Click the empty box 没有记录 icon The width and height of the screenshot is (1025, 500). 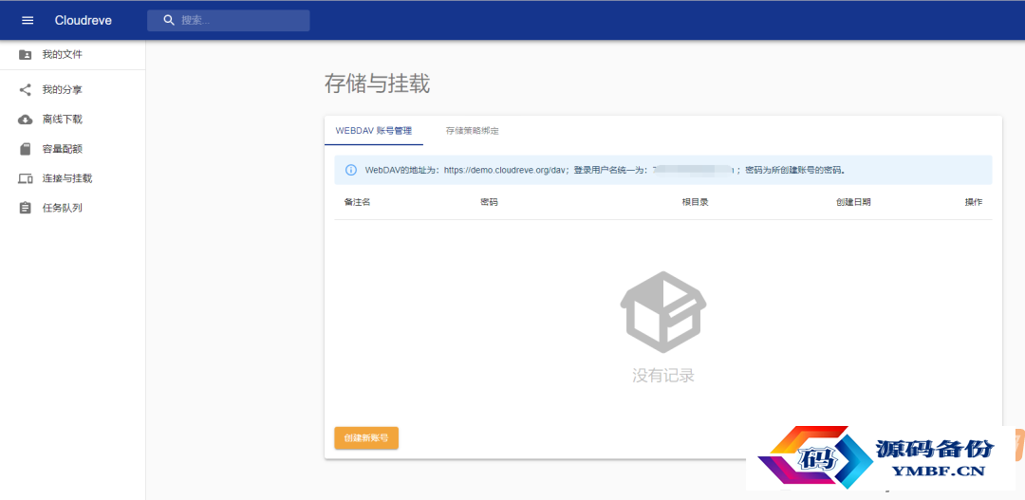click(x=662, y=312)
